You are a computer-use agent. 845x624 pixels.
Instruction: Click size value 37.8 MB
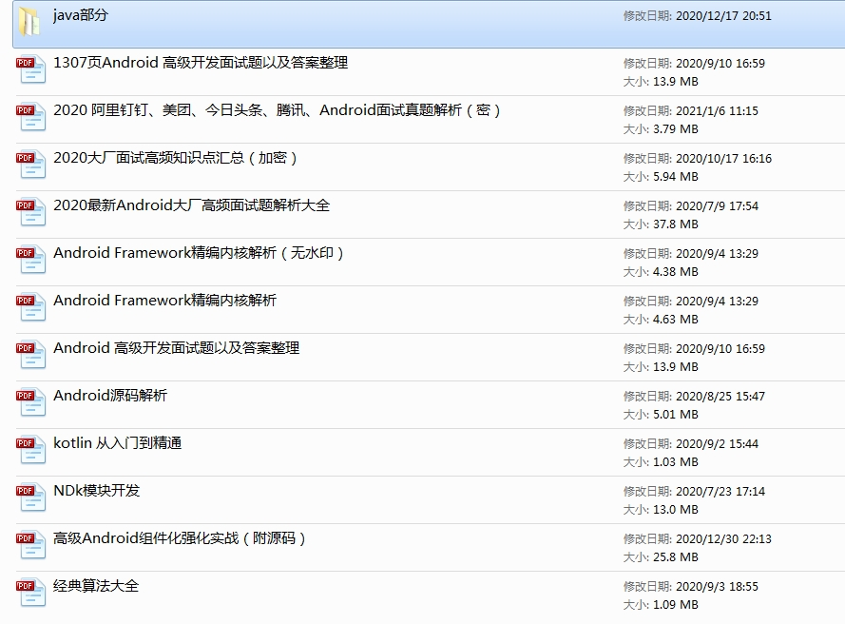click(675, 224)
